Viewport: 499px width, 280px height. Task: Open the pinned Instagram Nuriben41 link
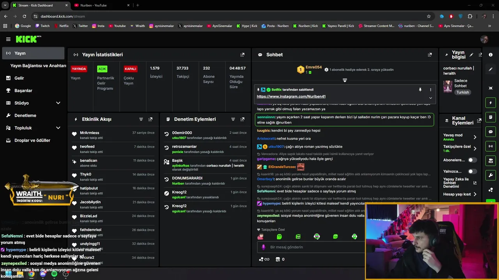291,96
